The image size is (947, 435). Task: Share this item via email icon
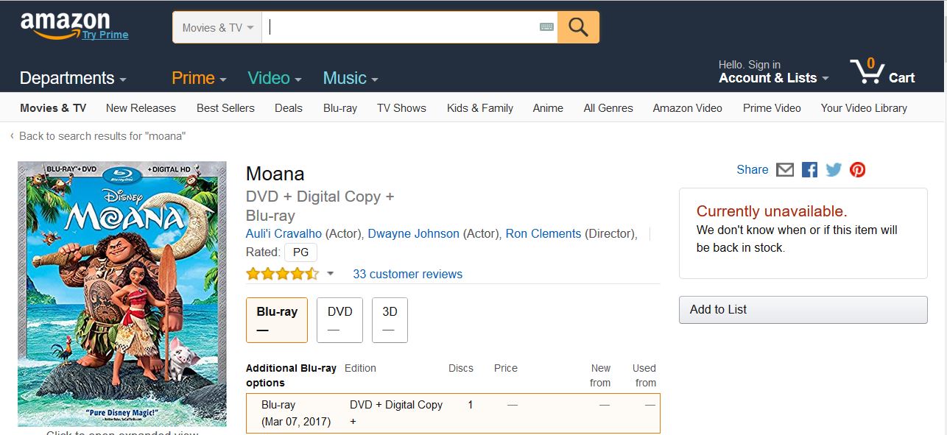[x=785, y=170]
